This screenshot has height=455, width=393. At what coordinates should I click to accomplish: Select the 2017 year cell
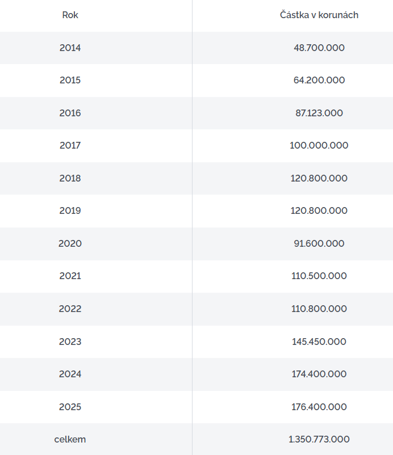[x=70, y=145]
